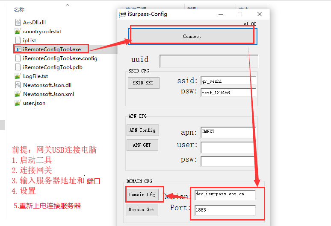Minimize the iSurpass-Config window
This screenshot has width=331, height=226.
point(221,14)
